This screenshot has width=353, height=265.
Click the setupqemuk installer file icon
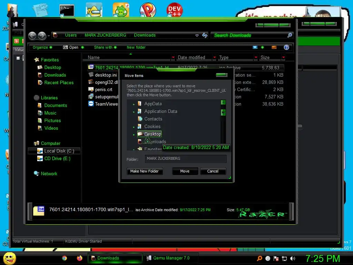click(91, 97)
